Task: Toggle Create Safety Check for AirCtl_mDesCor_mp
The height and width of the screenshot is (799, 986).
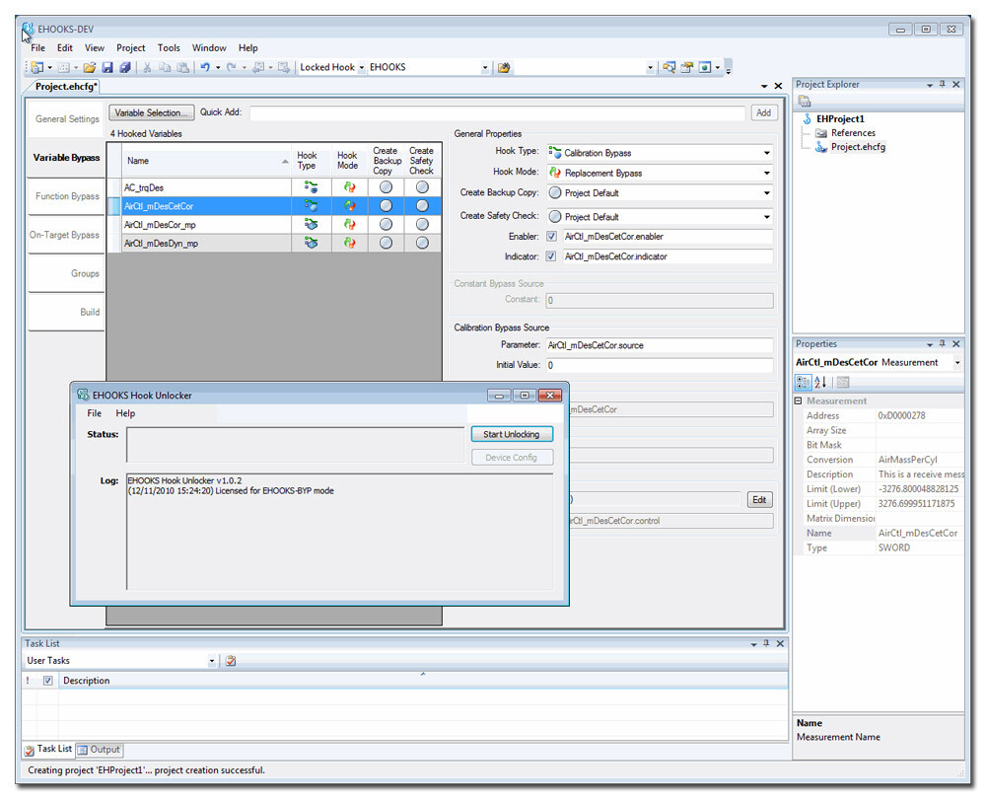Action: [x=423, y=225]
